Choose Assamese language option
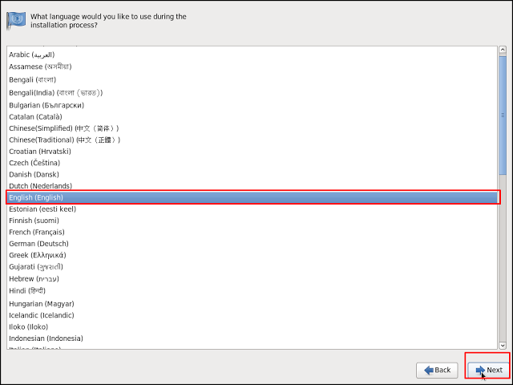Viewport: 513px width, 385px height. [41, 67]
